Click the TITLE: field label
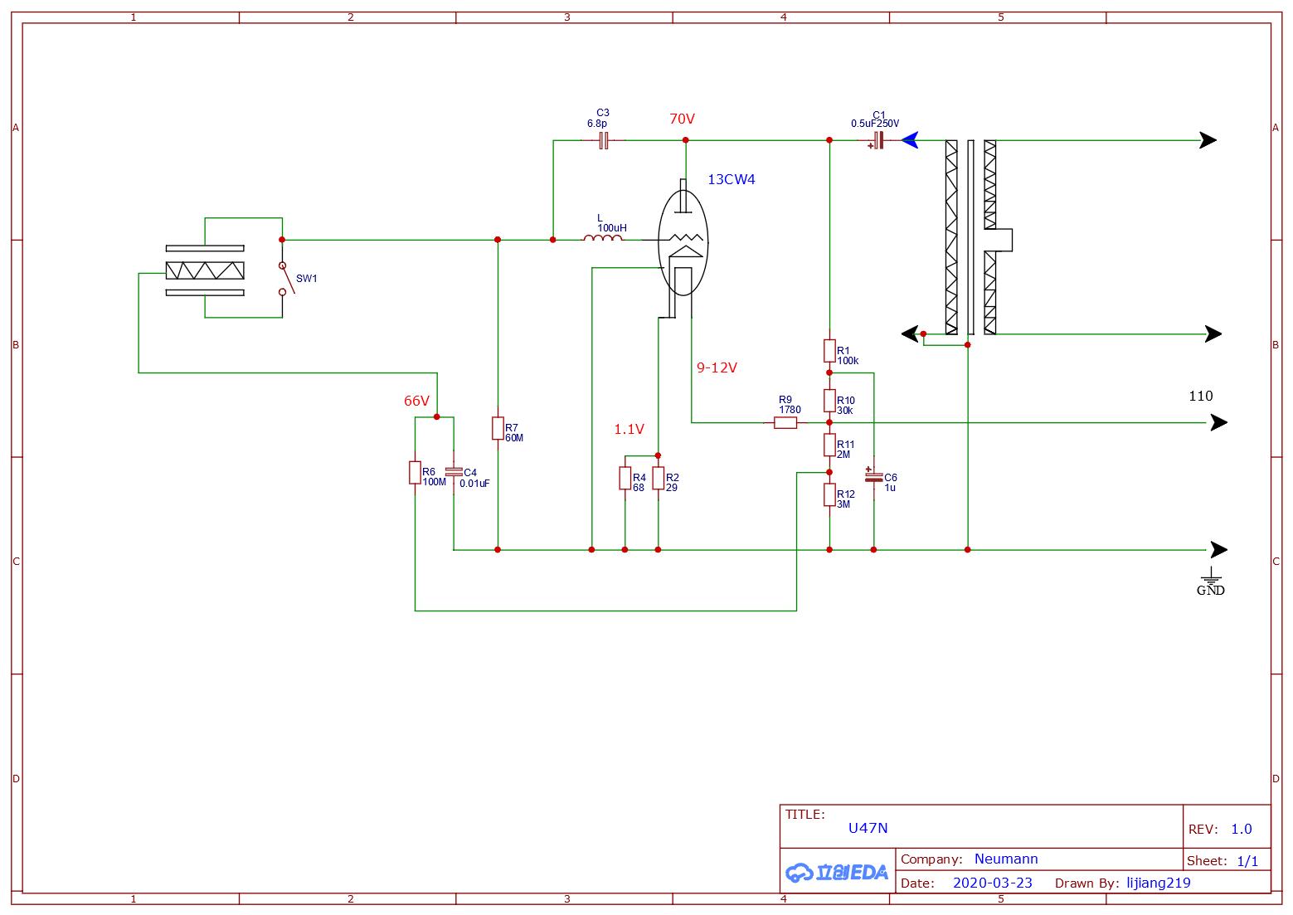Viewport: 1293px width, 915px height. 805,815
